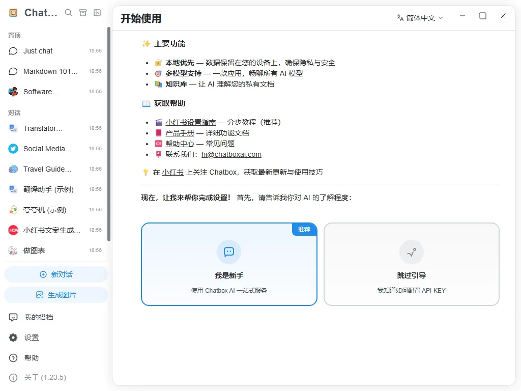Open the 帮助中心 link
Screen dimensions: 521x391
pos(180,144)
